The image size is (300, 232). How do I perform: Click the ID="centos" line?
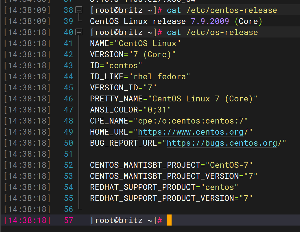pos(116,65)
